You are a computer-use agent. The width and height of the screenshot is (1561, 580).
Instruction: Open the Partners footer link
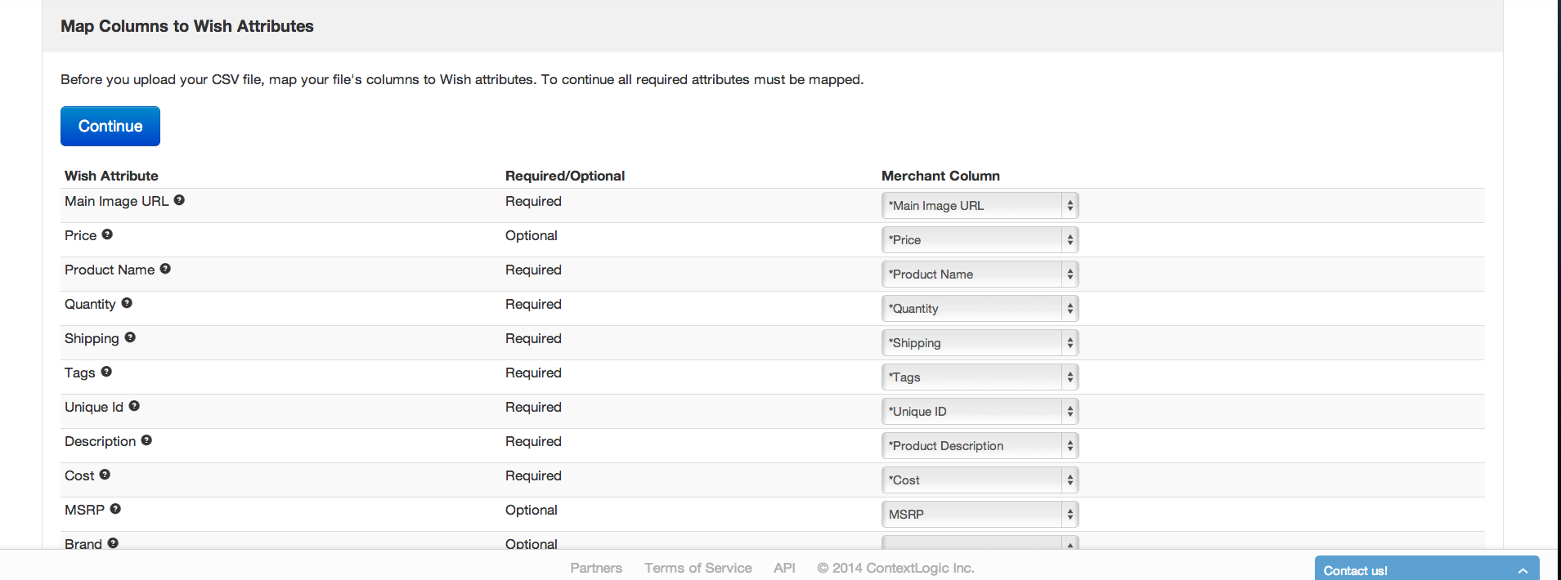coord(596,568)
